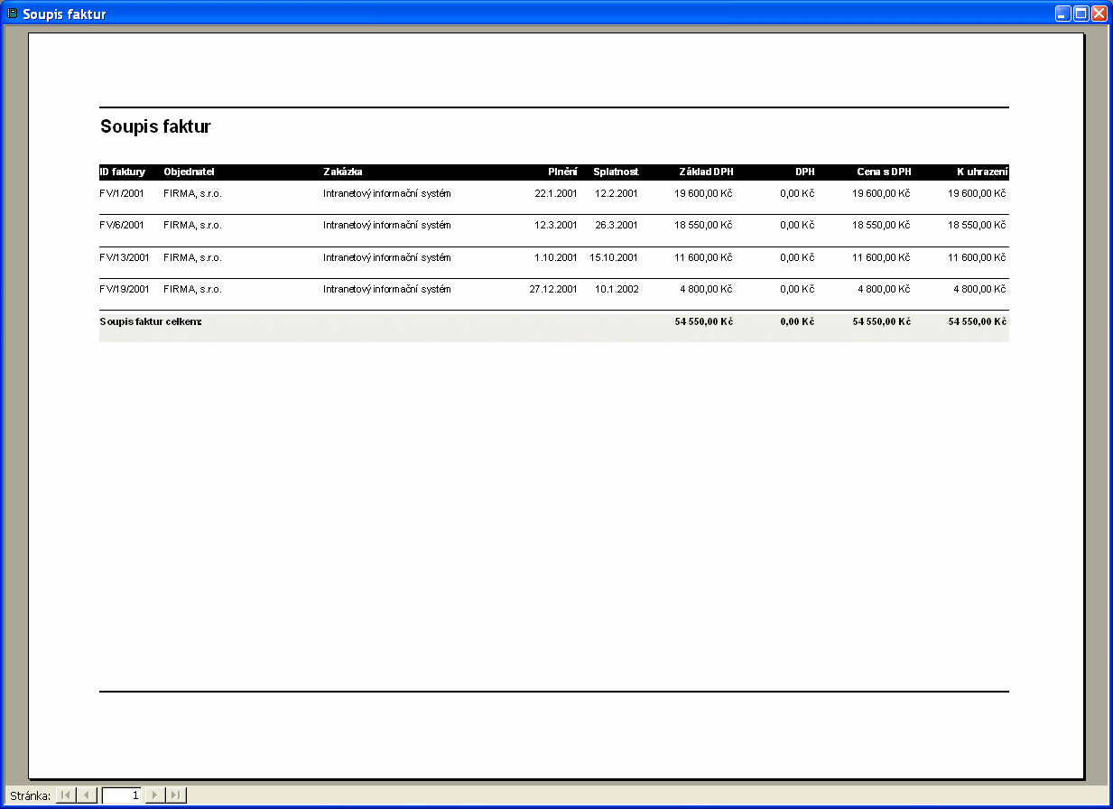The width and height of the screenshot is (1113, 809).
Task: Click the date 27.12.2001 in Plnění column
Action: [552, 290]
